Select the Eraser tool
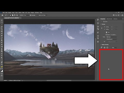The image size is (124, 93). pos(2,44)
